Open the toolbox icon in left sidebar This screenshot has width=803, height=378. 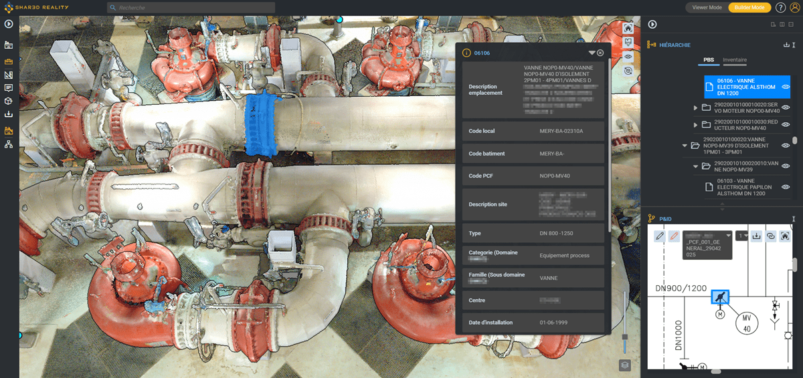pyautogui.click(x=9, y=60)
